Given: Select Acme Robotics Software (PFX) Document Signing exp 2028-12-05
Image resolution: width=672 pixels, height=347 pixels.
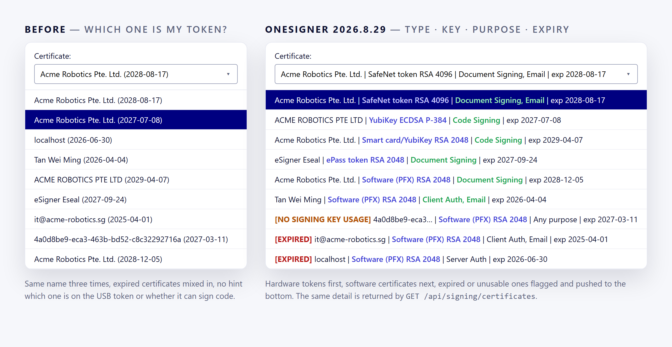Looking at the screenshot, I should tap(456, 179).
